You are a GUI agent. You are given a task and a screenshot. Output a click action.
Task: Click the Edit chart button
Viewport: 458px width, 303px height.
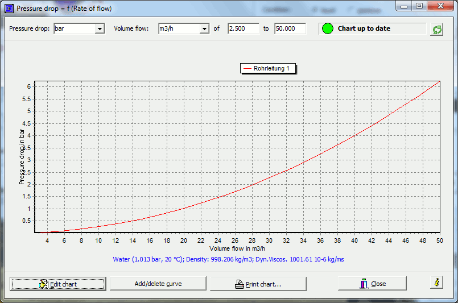coord(58,284)
